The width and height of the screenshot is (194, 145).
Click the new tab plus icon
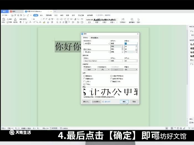tap(55, 11)
